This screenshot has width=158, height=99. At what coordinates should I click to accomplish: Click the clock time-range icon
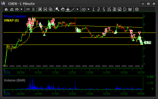point(84,9)
